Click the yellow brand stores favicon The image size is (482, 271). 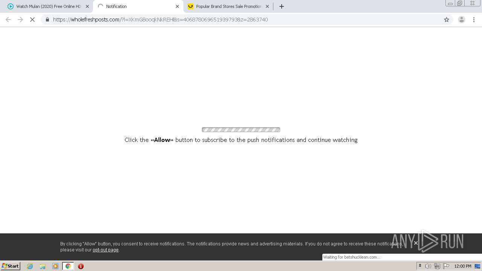[191, 6]
